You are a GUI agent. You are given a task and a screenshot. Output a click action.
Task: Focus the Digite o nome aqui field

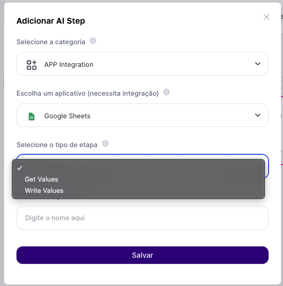(x=143, y=218)
